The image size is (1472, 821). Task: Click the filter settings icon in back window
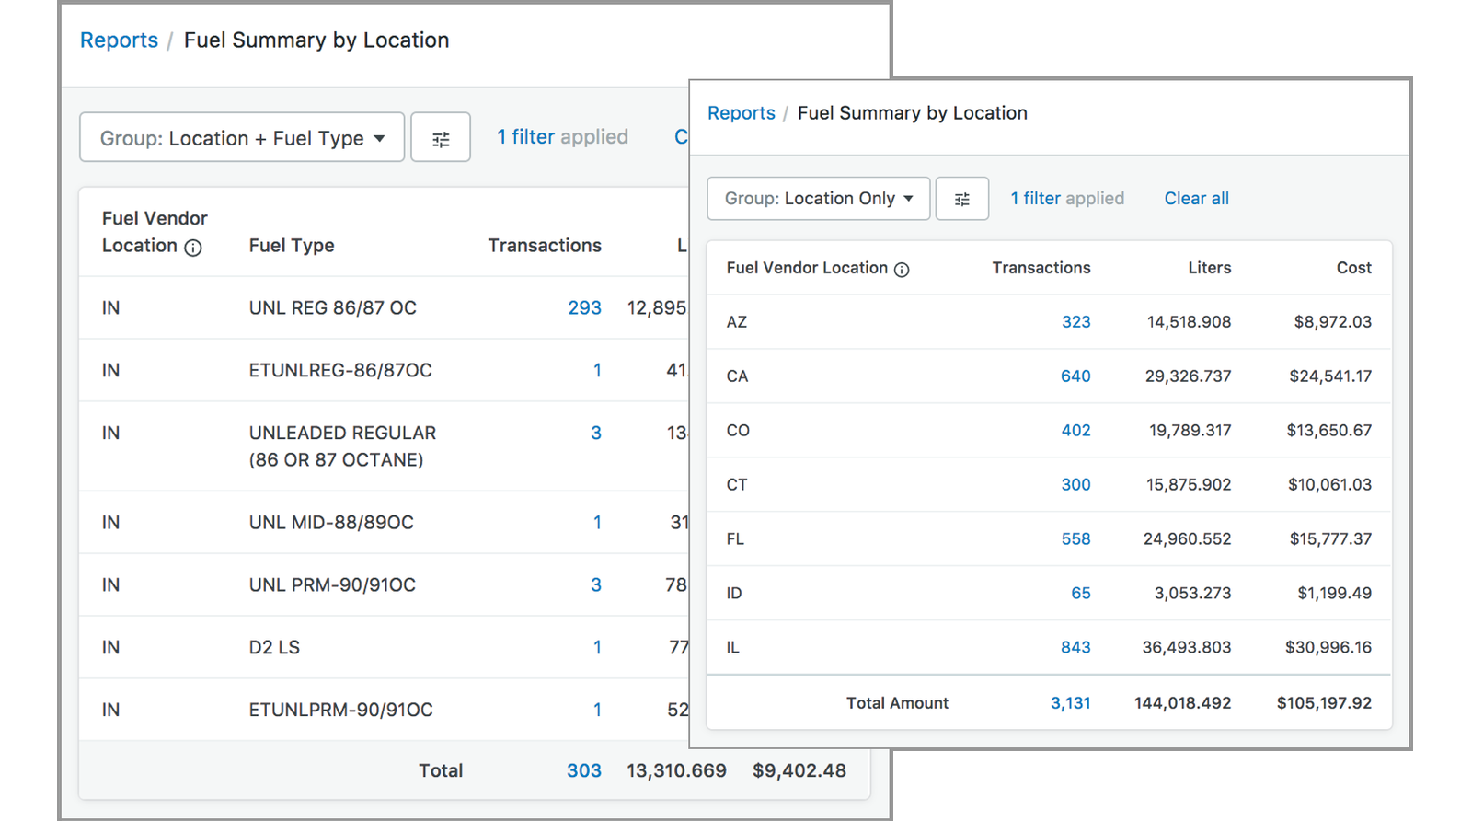441,138
